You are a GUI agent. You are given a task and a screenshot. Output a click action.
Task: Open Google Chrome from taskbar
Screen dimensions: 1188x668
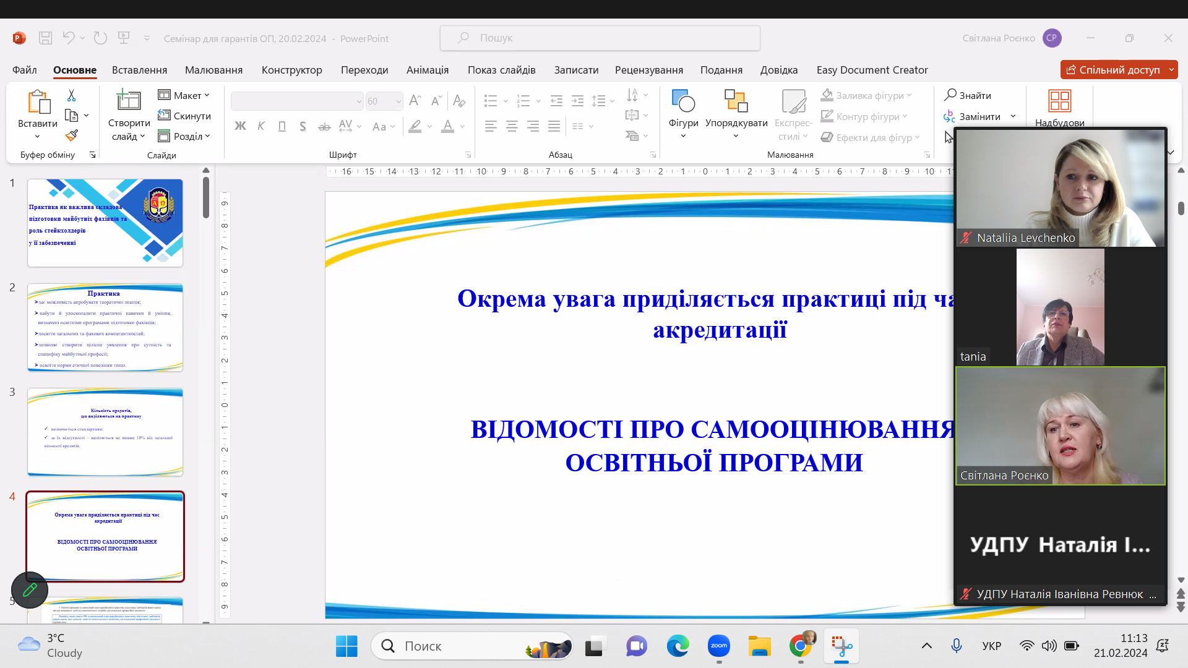(801, 646)
